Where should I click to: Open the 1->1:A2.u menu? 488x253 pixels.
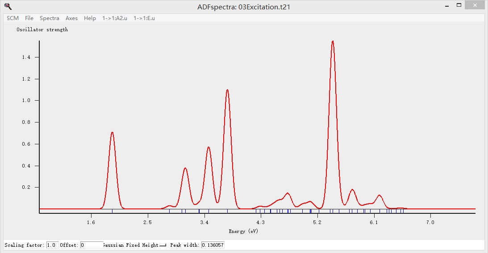coord(115,18)
